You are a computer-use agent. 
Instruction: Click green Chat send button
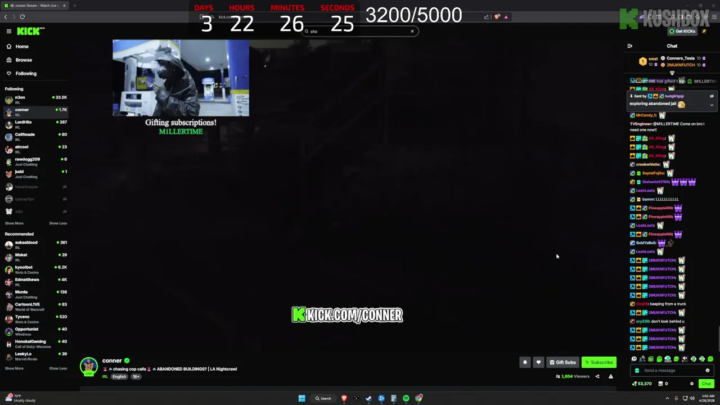[x=706, y=384]
